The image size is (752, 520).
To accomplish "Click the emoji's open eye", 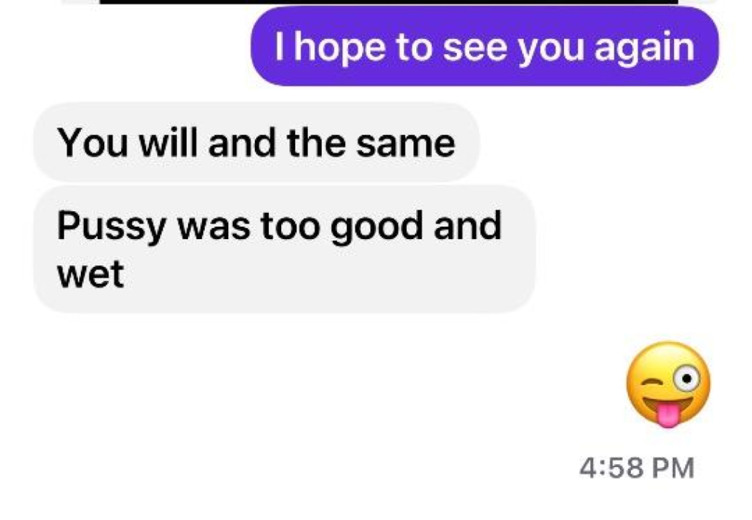I will coord(687,378).
